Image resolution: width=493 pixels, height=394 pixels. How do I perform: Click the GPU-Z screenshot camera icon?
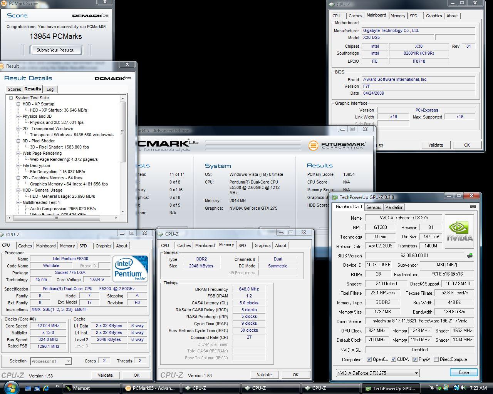[x=473, y=207]
